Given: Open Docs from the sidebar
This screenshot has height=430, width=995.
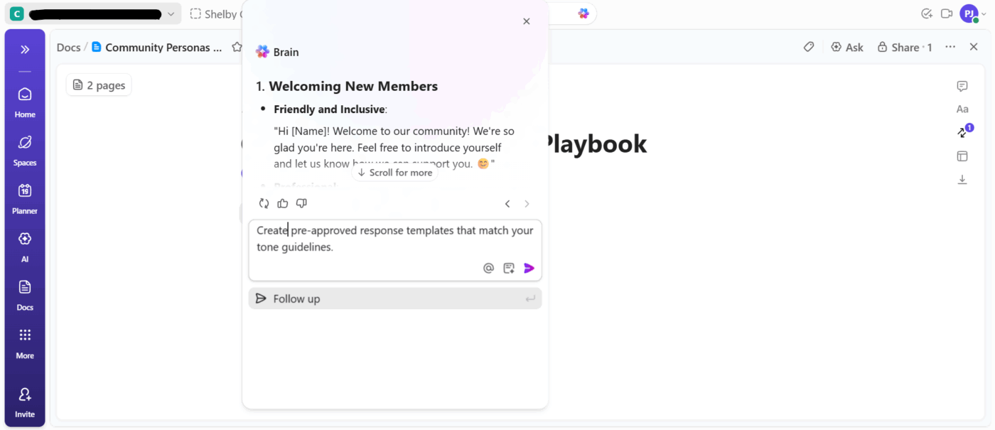Looking at the screenshot, I should click(x=24, y=292).
